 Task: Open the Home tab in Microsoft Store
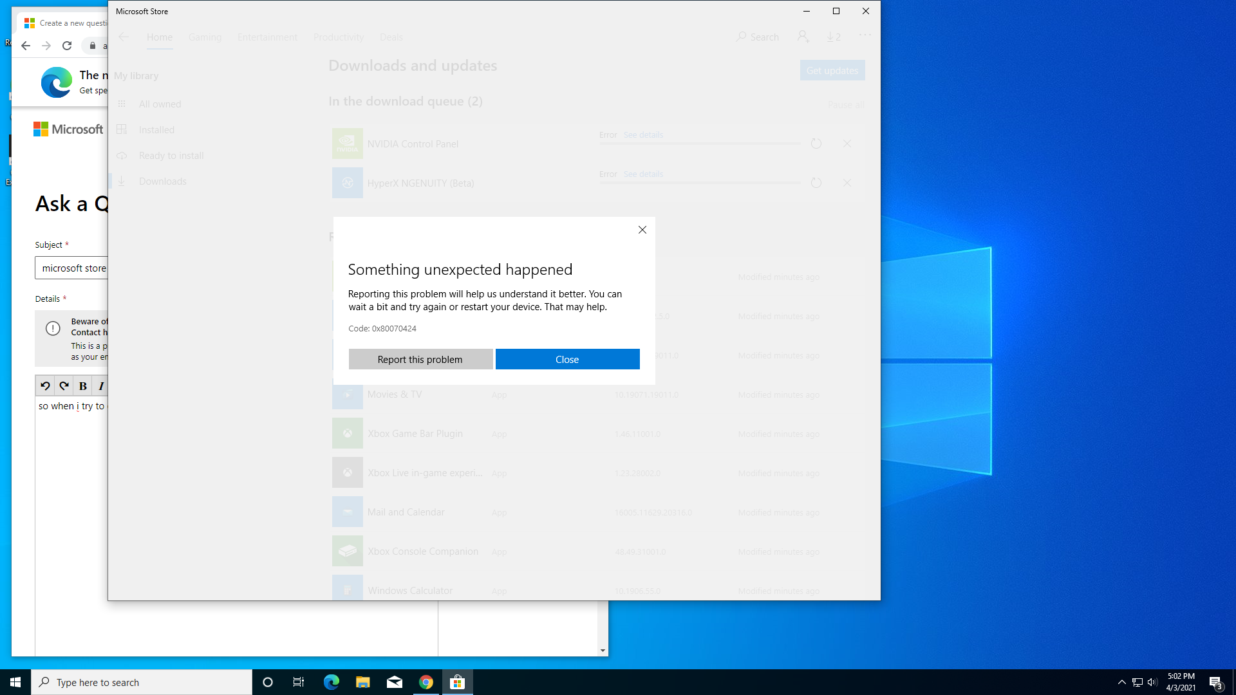tap(160, 37)
